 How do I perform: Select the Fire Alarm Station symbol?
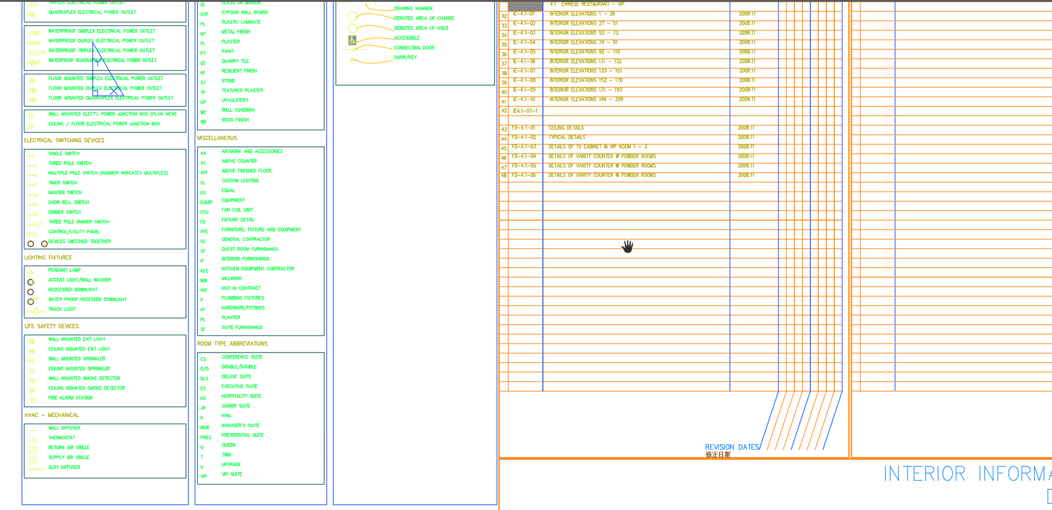[33, 400]
